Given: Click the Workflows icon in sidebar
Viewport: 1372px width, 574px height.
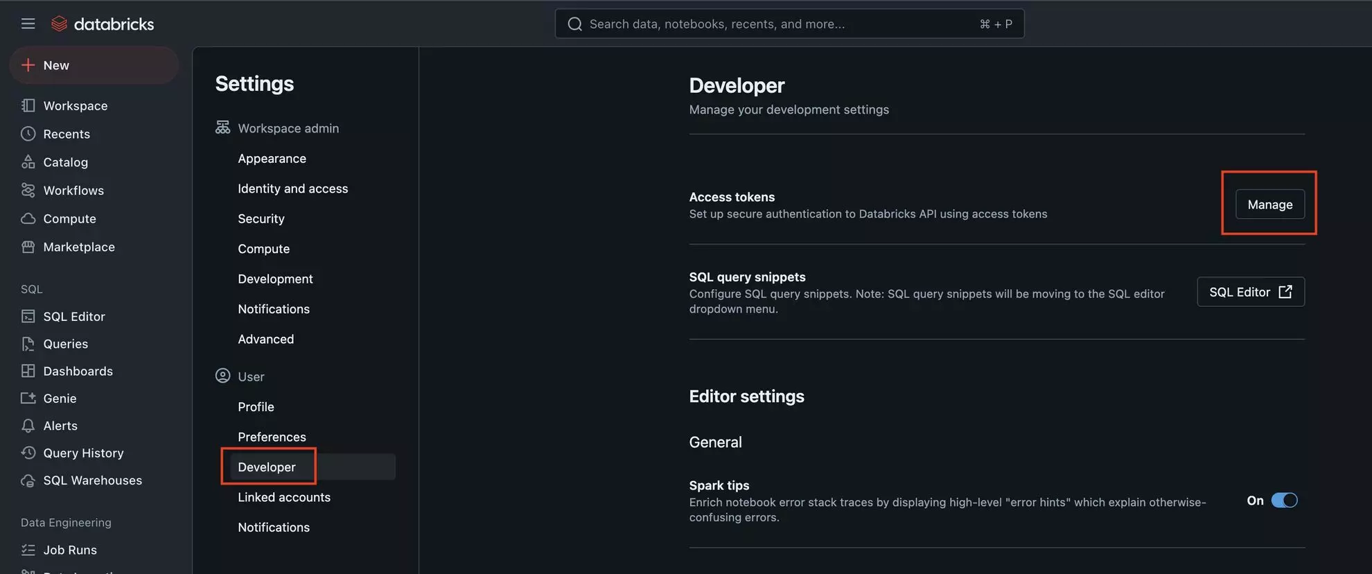Looking at the screenshot, I should [x=28, y=190].
